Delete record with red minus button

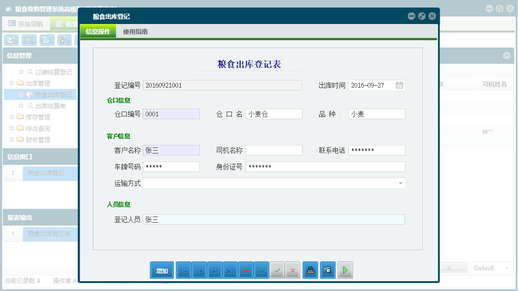coord(246,270)
